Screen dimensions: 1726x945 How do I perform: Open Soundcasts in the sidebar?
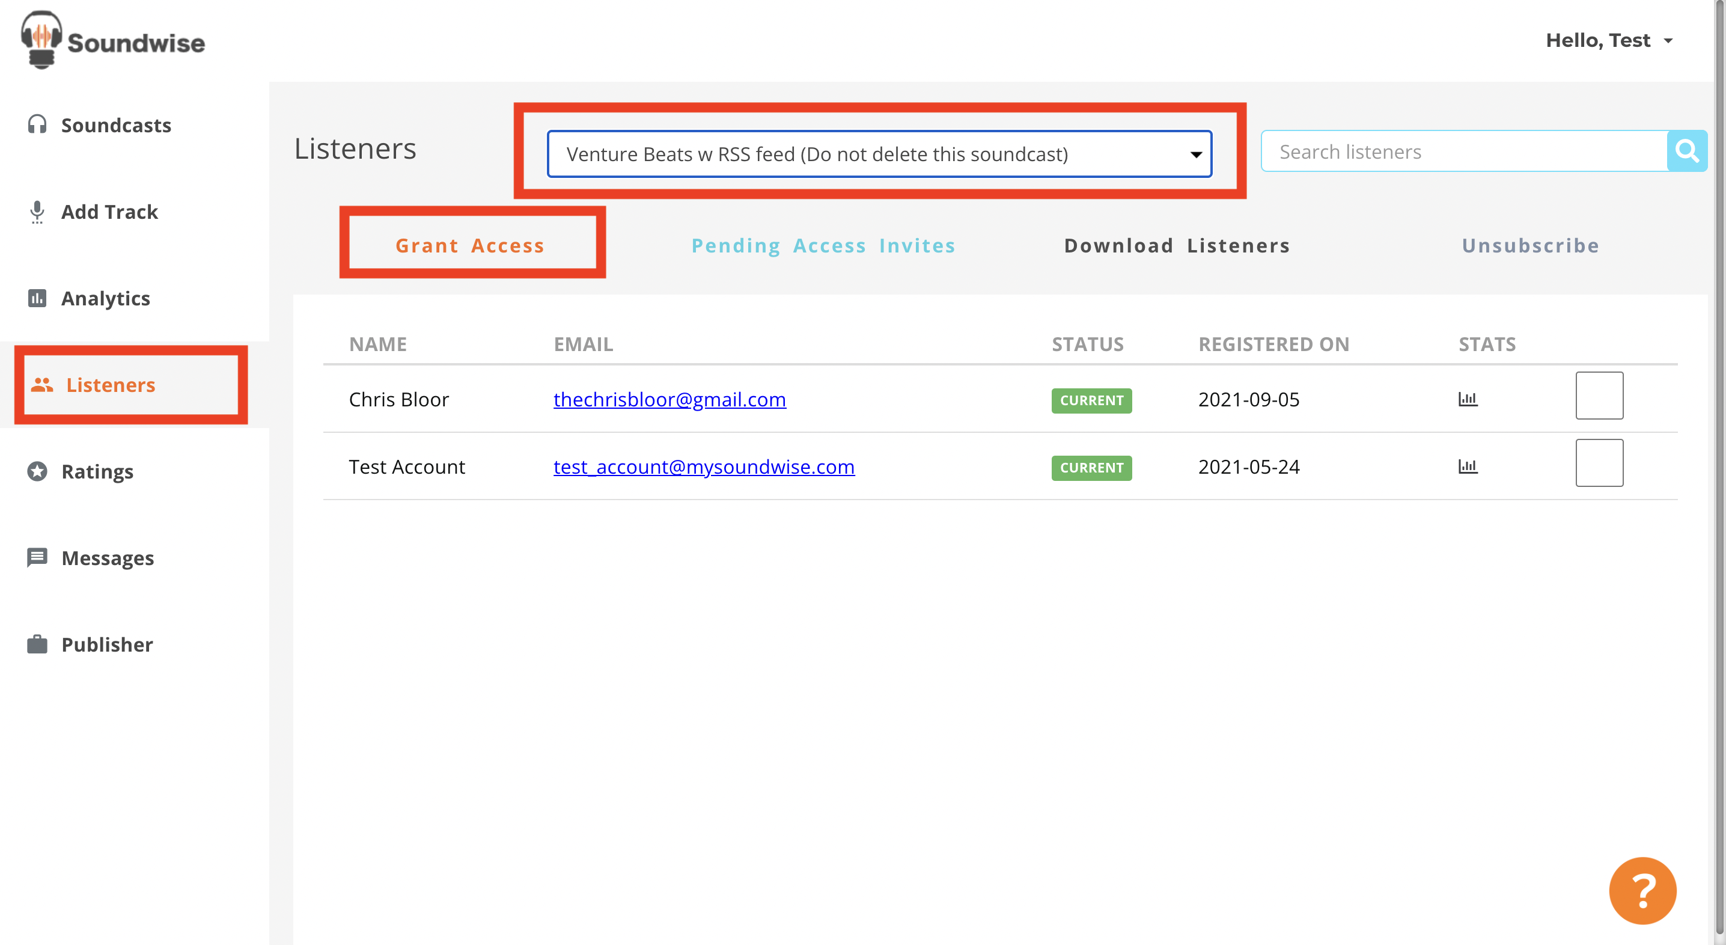116,125
